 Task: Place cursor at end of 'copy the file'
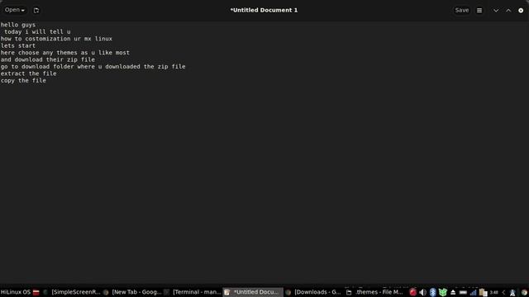coord(46,81)
